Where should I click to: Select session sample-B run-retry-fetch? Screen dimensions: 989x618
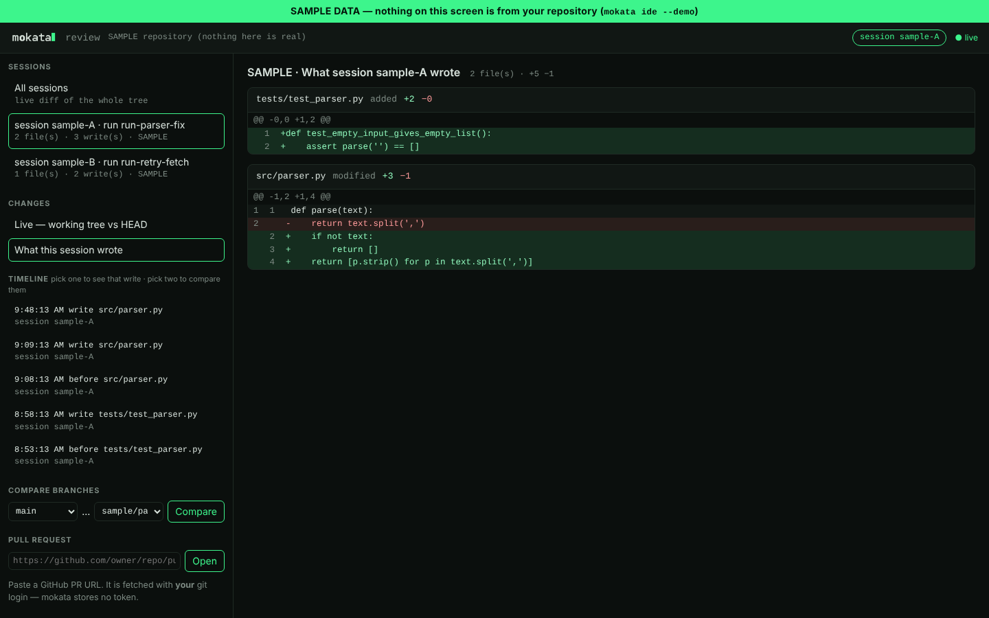coord(116,168)
